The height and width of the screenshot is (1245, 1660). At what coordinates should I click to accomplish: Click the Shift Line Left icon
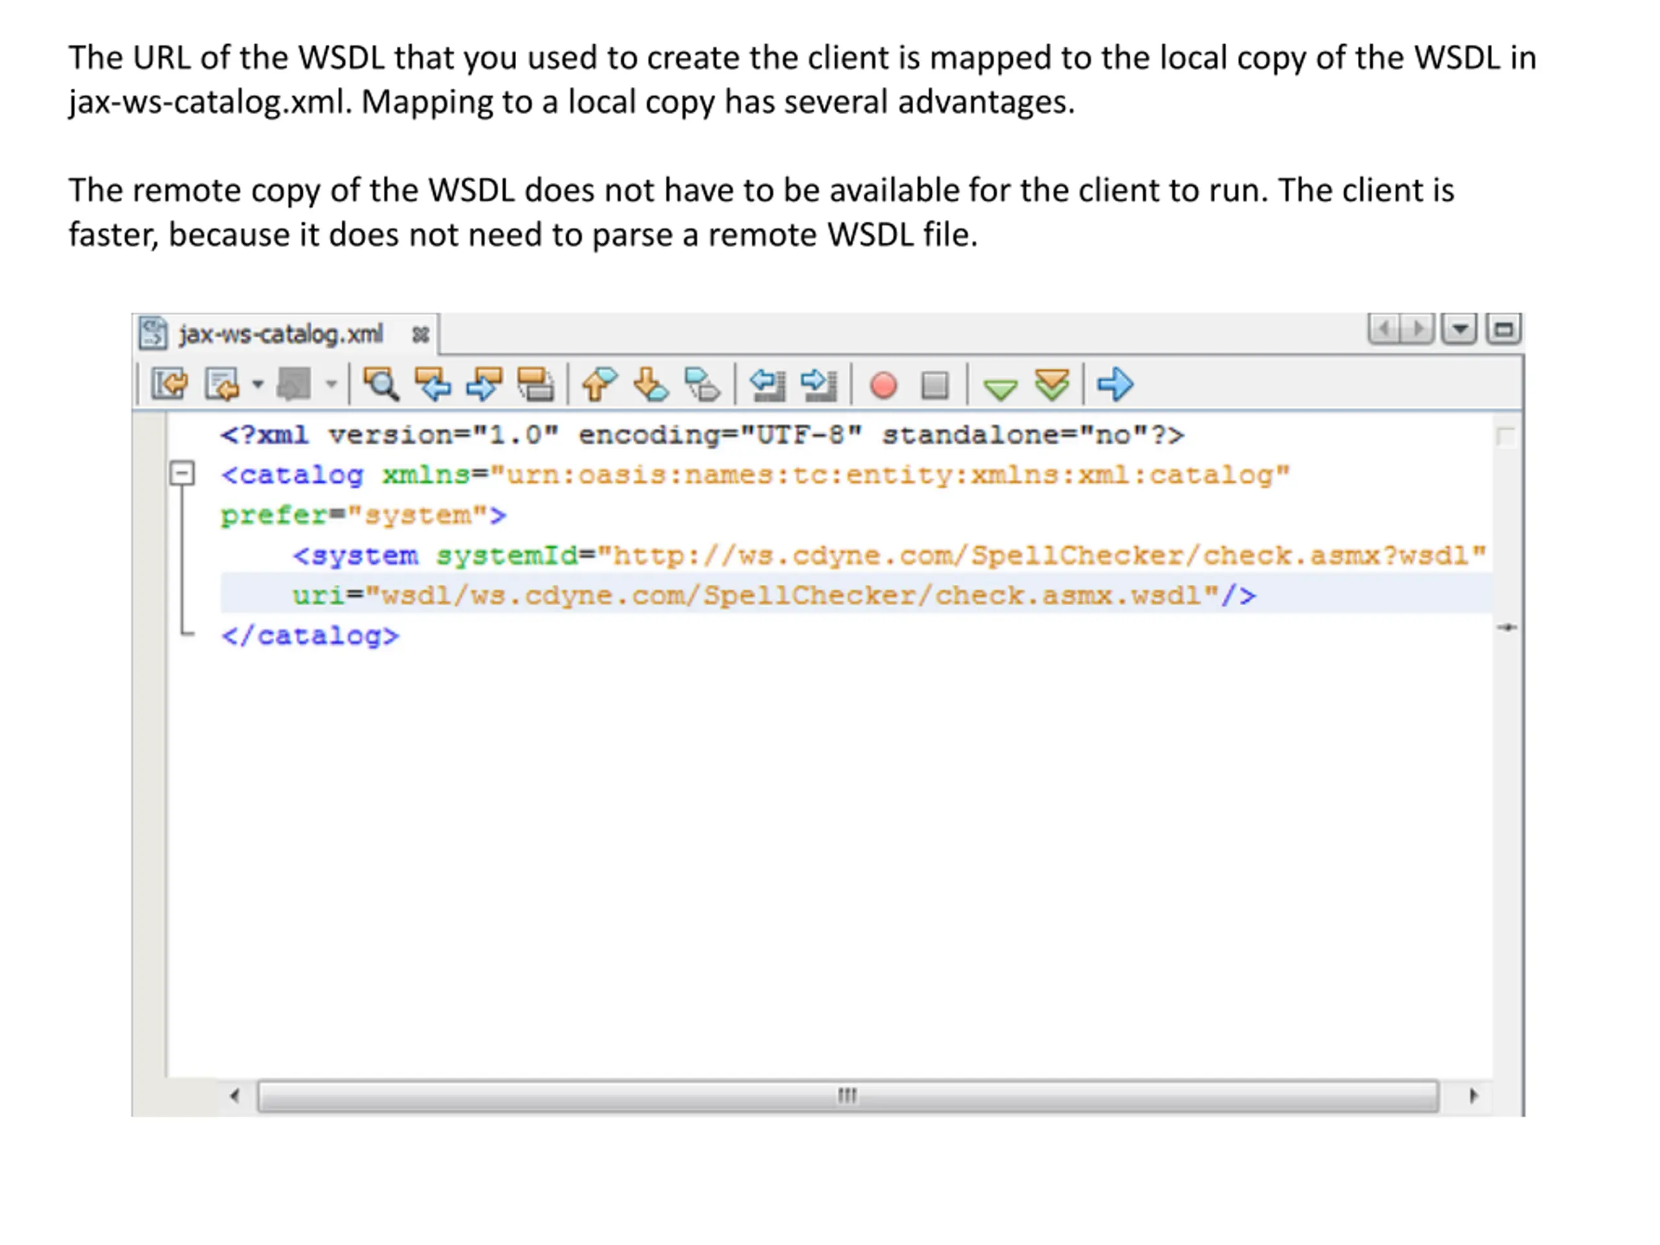[x=768, y=385]
